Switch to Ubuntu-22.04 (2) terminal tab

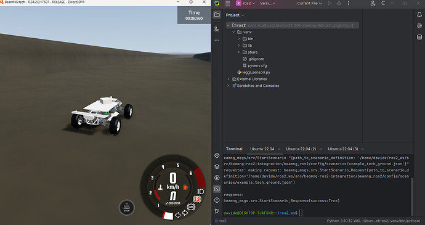tap(301, 149)
